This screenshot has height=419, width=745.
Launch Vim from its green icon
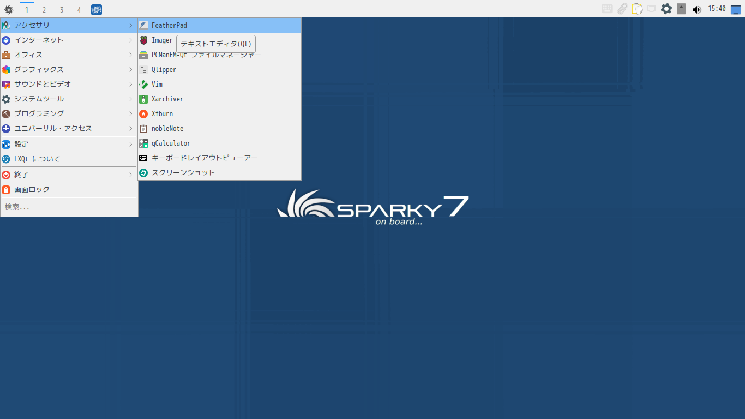tap(143, 85)
